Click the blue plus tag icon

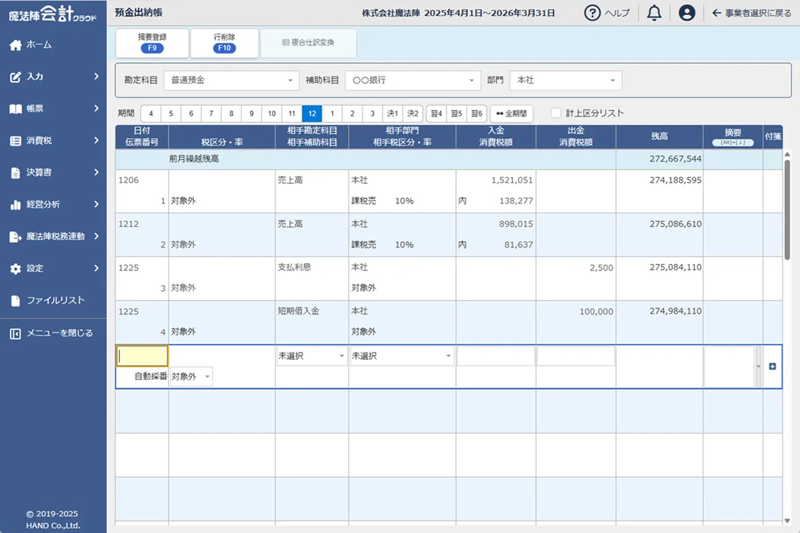[773, 366]
